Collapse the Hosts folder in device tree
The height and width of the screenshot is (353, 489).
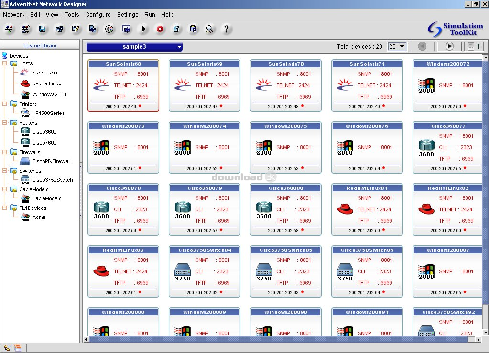(x=5, y=63)
